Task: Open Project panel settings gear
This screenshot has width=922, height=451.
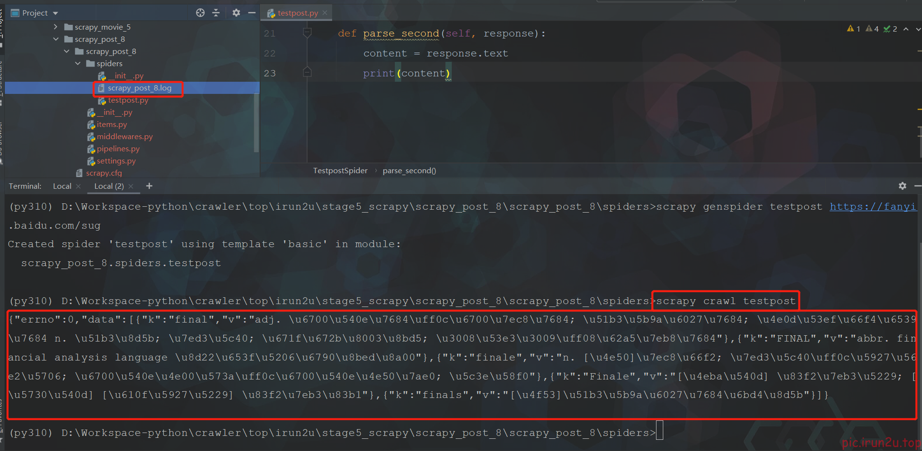Action: click(x=236, y=13)
